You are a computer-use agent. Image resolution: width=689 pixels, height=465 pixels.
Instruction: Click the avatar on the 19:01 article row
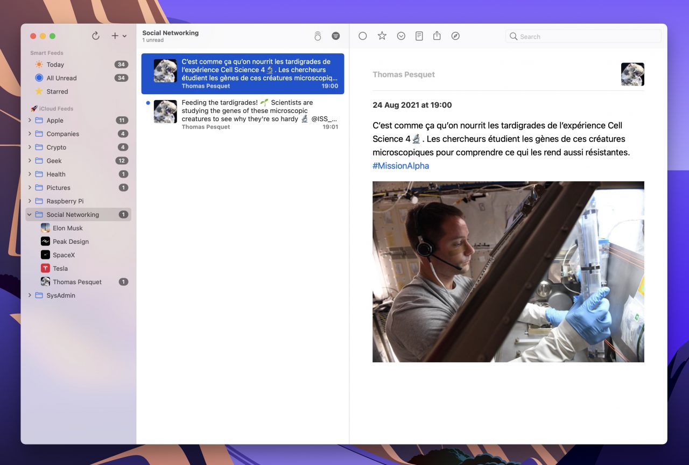click(x=165, y=111)
